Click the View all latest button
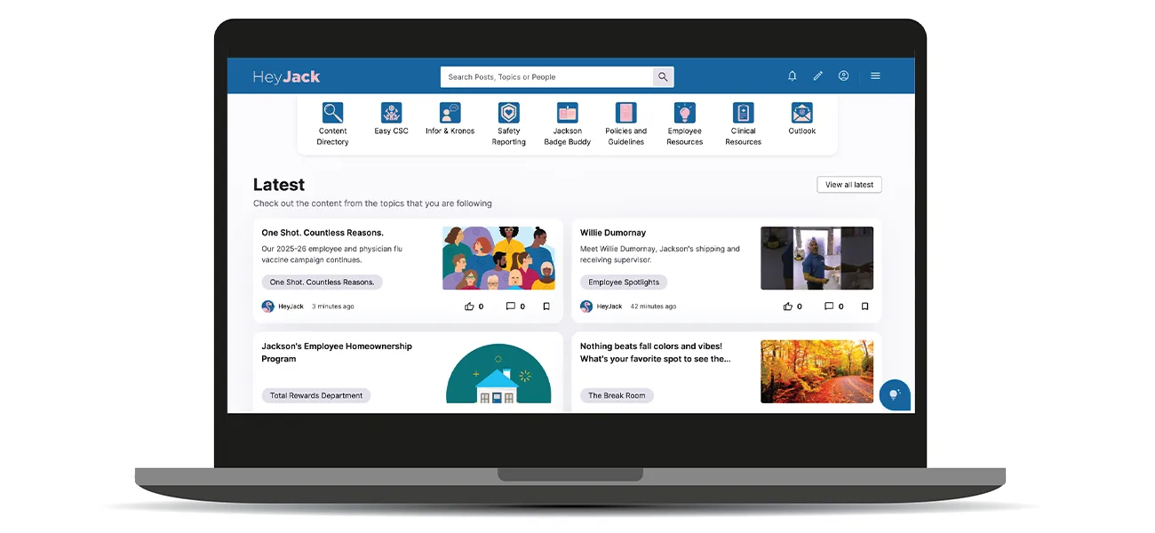 pos(849,185)
